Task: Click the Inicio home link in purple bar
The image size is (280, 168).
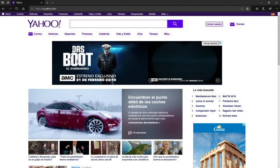Action: click(6, 14)
